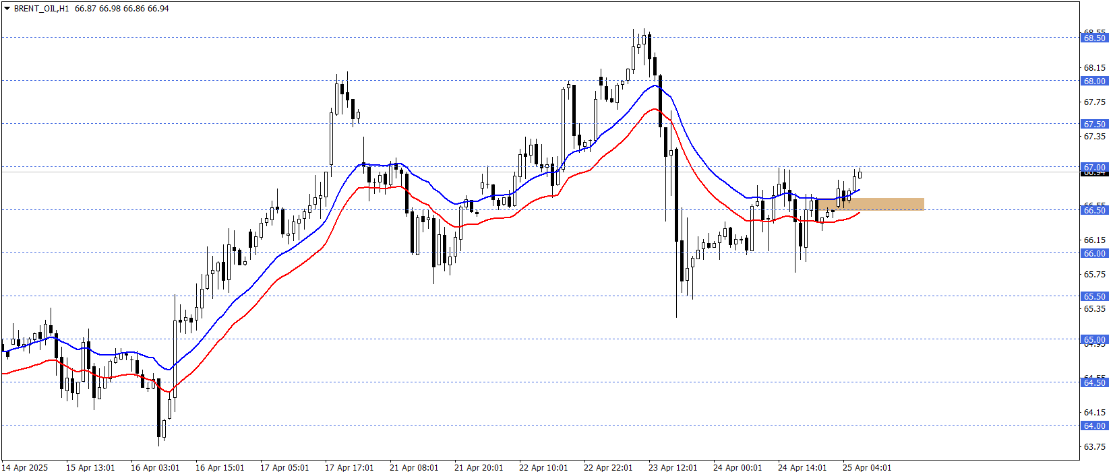Image resolution: width=1113 pixels, height=476 pixels.
Task: Click the 17 Apr 17:01 time label
Action: click(349, 467)
